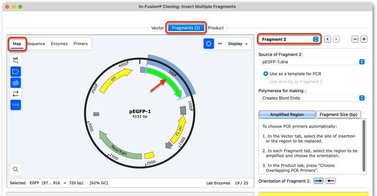Screen dimensions: 377x196
Task: Click the '[62% GC]' status text
Action: (x=99, y=183)
